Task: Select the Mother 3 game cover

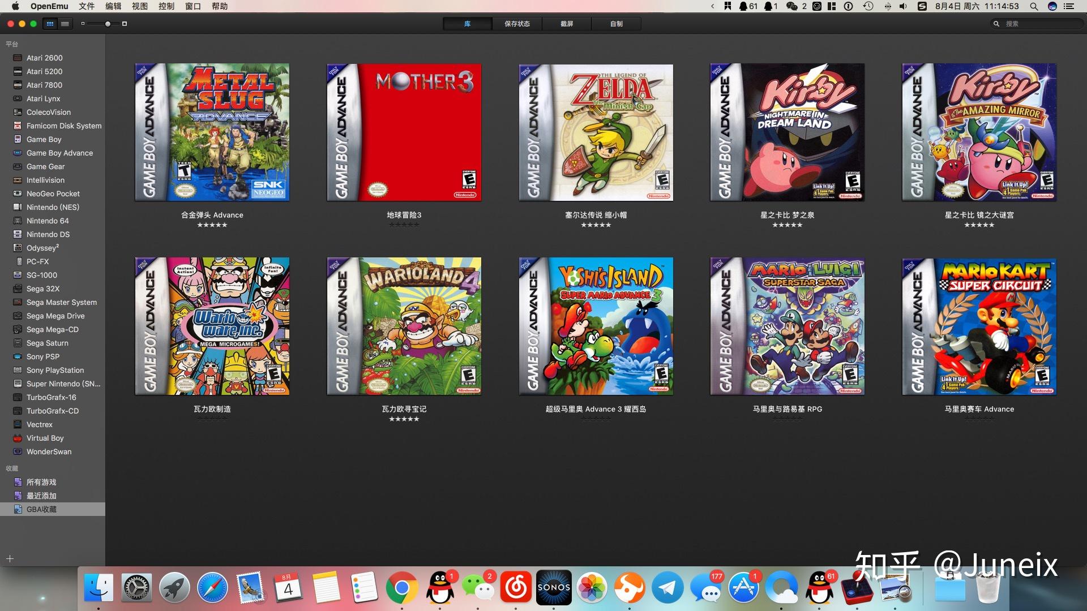Action: click(404, 132)
